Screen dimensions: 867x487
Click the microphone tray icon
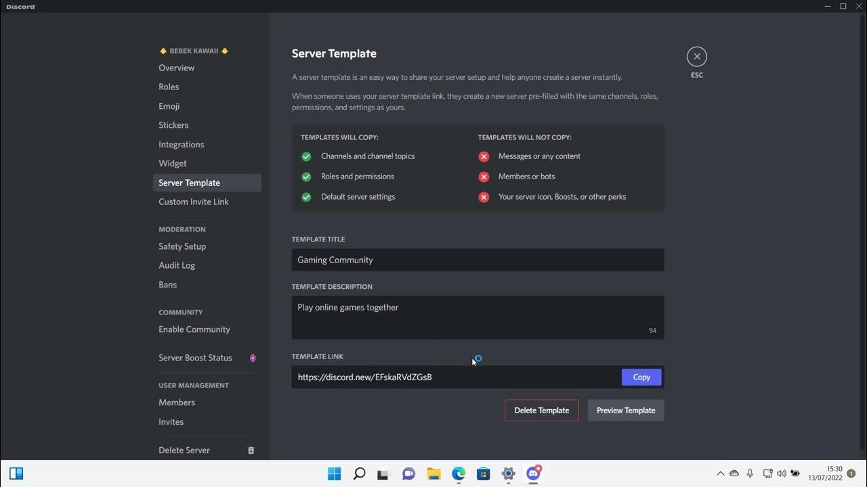750,473
